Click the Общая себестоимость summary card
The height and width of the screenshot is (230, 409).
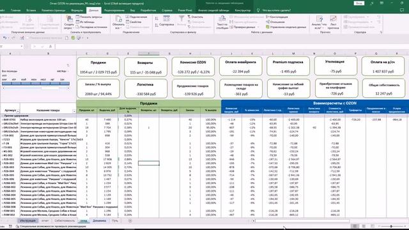(383, 89)
